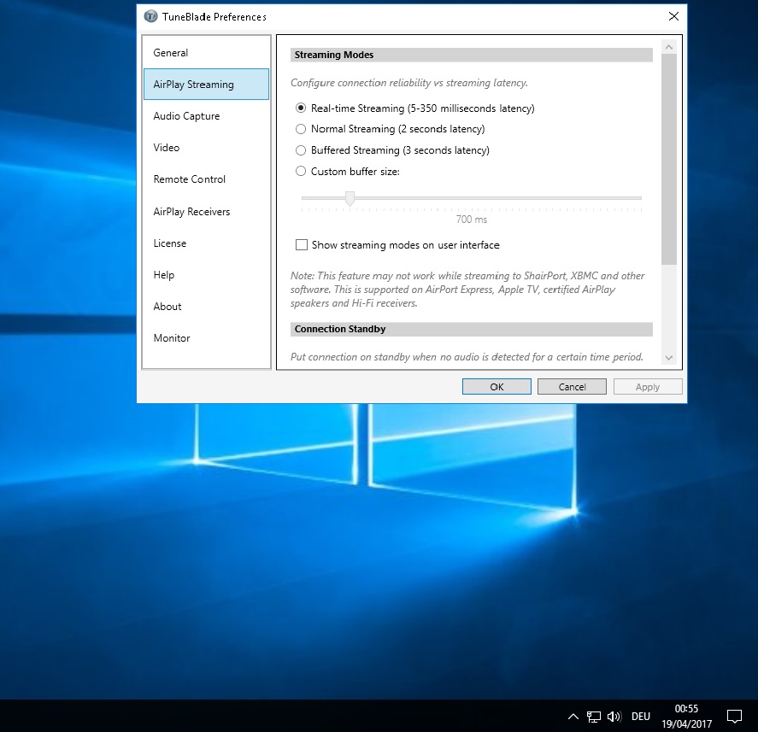
Task: Close the TuneBlade Preferences window
Action: [673, 16]
